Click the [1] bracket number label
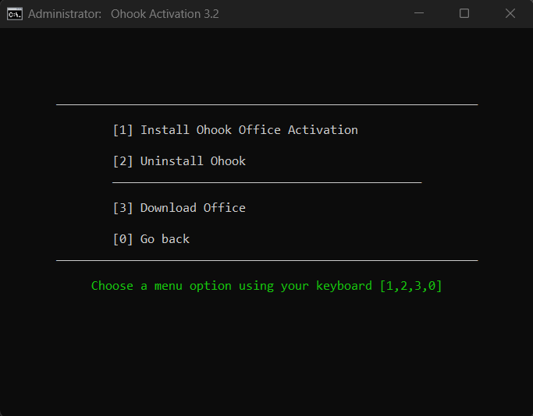Screen dimensions: 533x416 click(123, 130)
